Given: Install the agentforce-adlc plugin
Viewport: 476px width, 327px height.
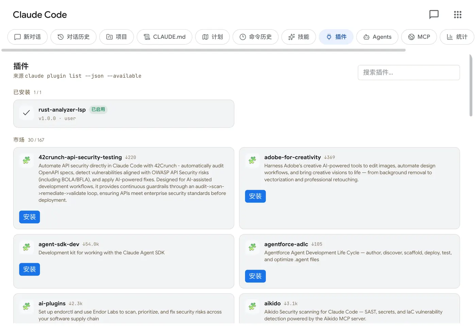Looking at the screenshot, I should [x=255, y=276].
